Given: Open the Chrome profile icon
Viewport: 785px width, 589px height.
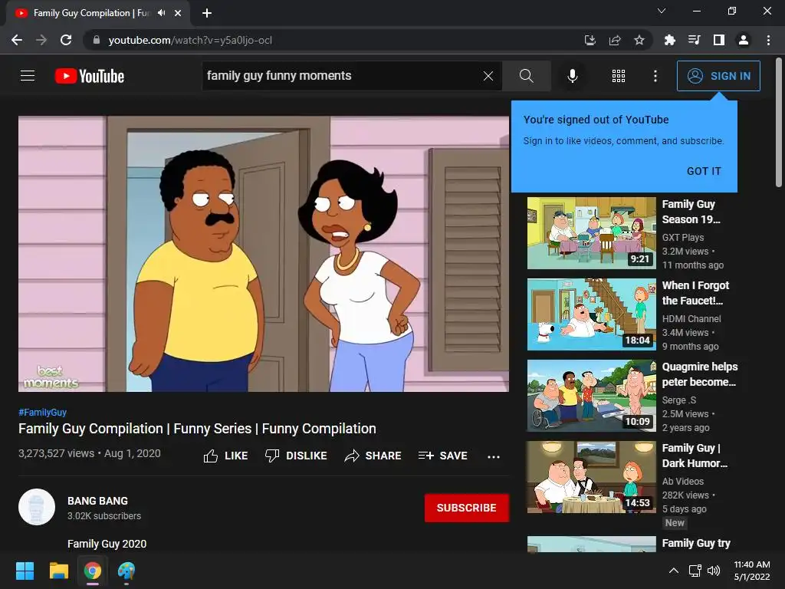Looking at the screenshot, I should (744, 40).
